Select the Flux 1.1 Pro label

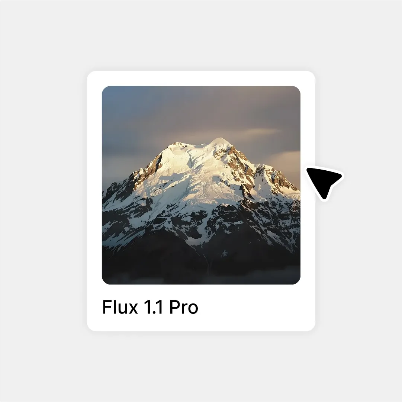(x=150, y=307)
